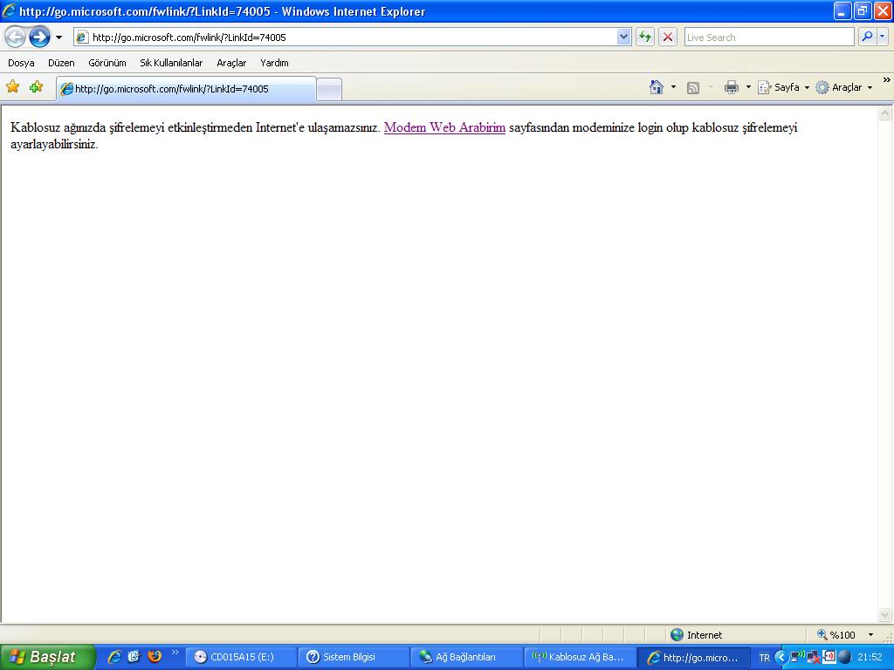Open the recent pages dropdown beside Forward
This screenshot has height=670, width=894.
(58, 38)
